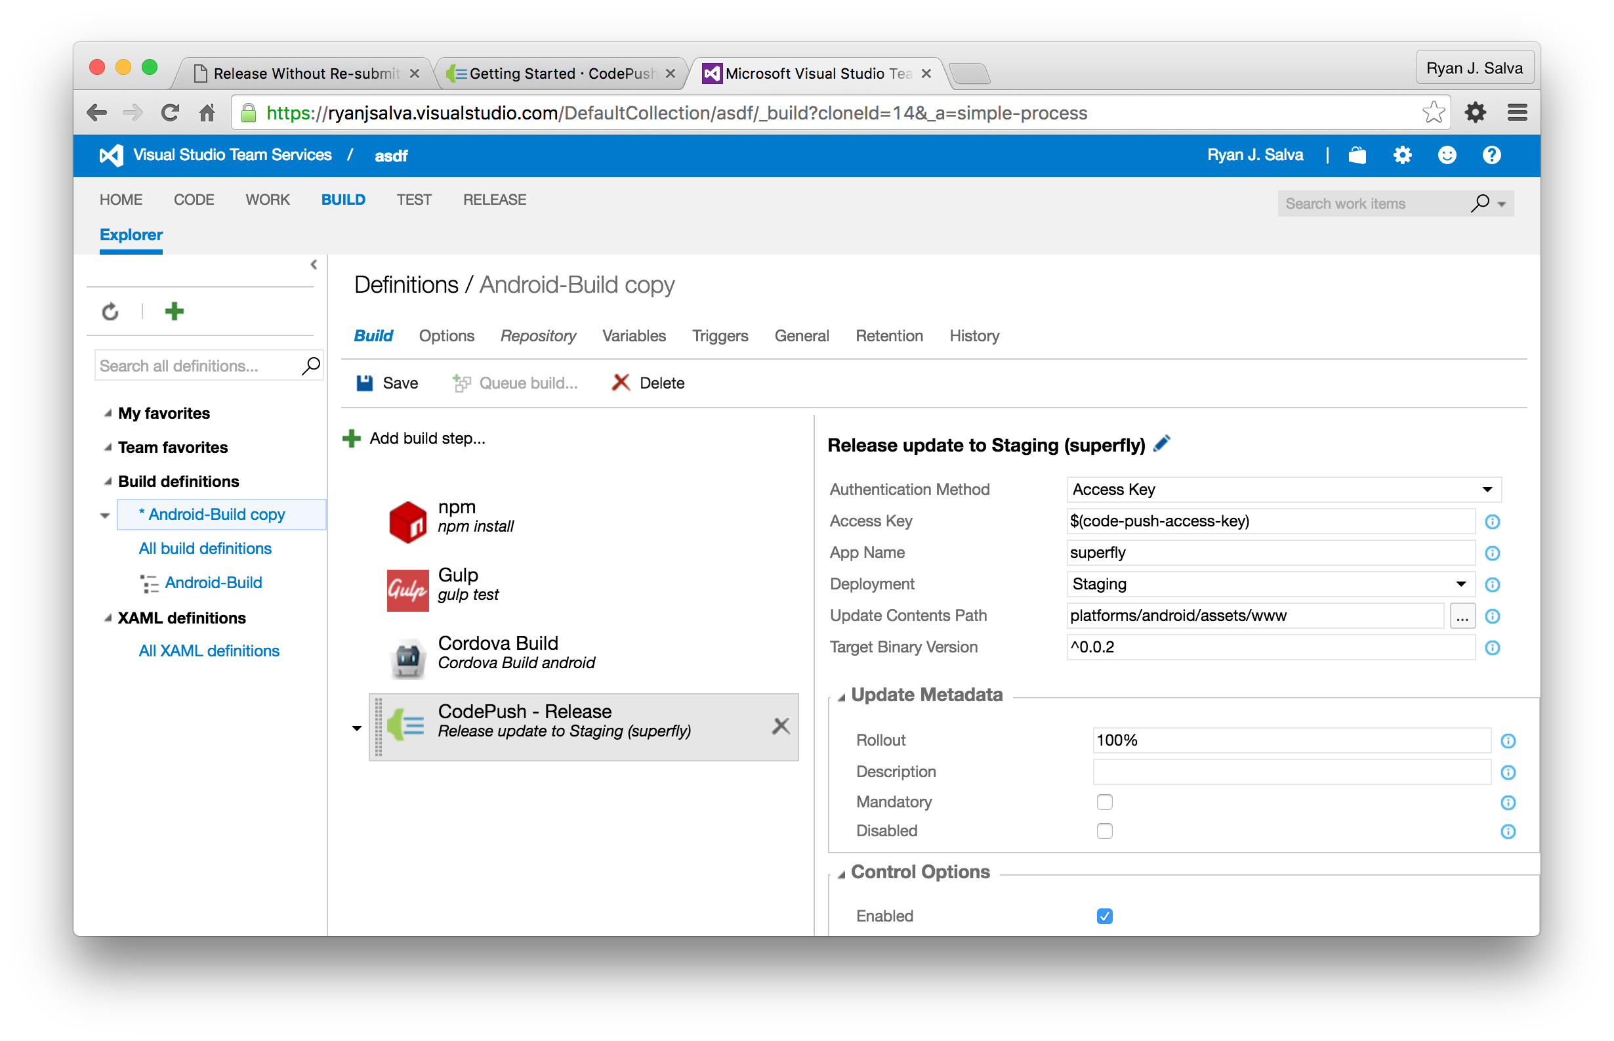Collapse Team favorites section

(x=108, y=447)
